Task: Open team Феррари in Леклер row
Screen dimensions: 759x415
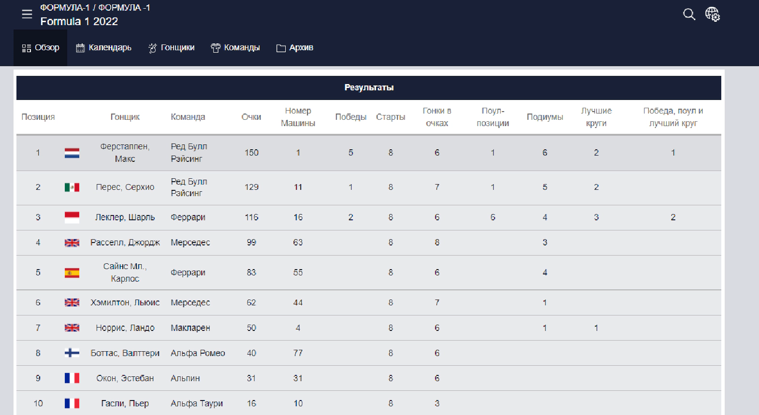Action: pos(188,217)
